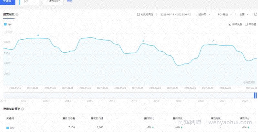Click the 搜索指数 help question-mark icon
The height and width of the screenshot is (132, 258).
(17, 15)
